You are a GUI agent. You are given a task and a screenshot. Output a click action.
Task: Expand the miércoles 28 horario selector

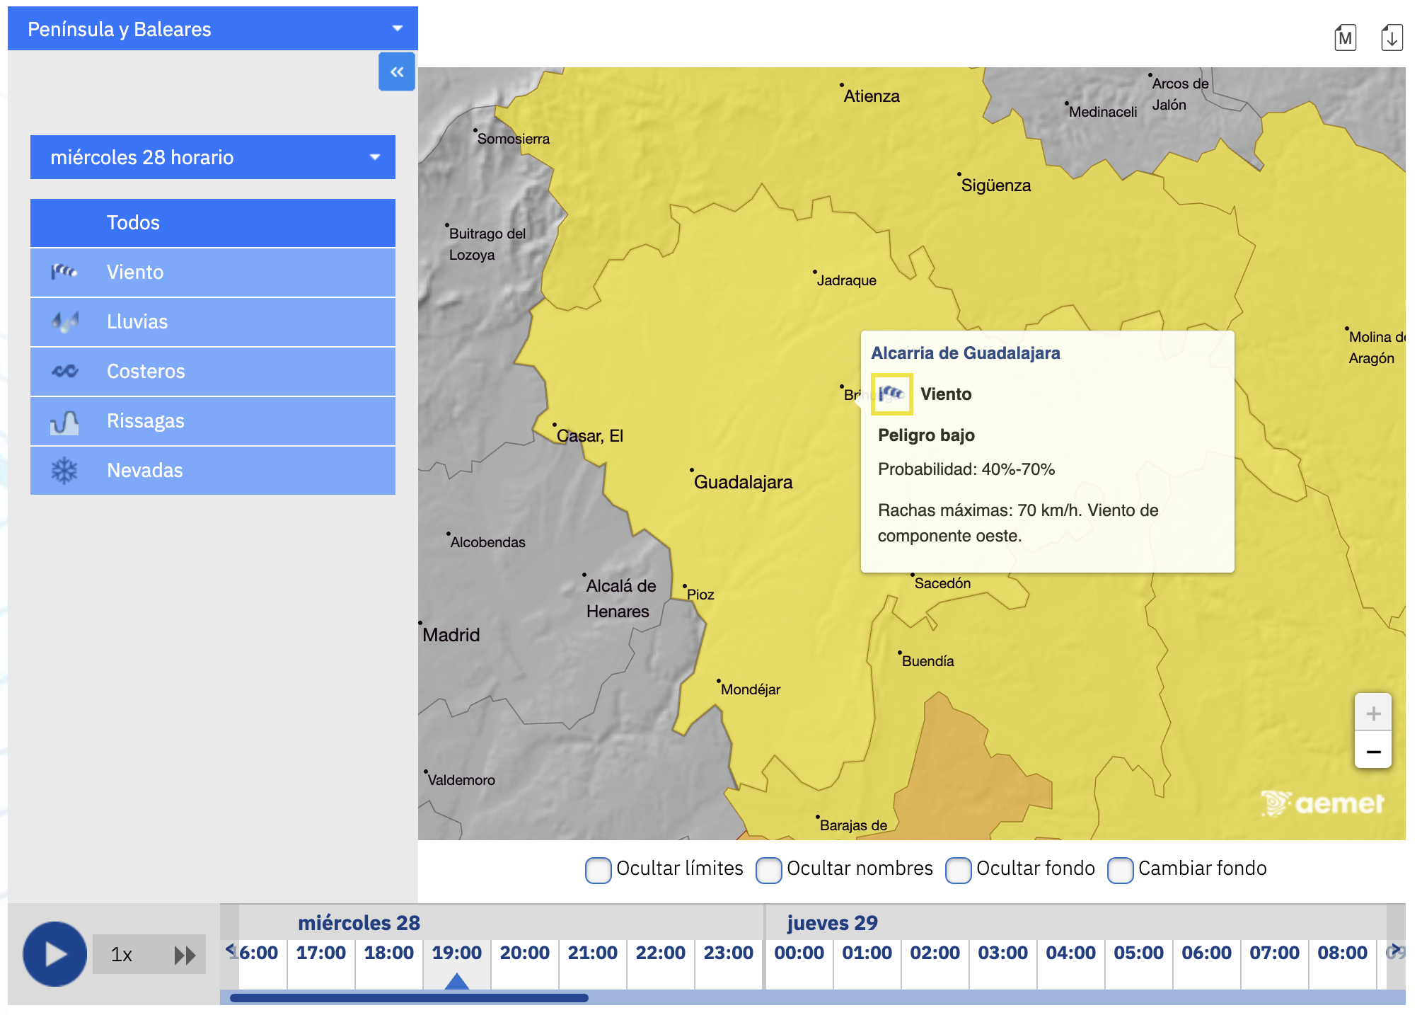coord(213,157)
